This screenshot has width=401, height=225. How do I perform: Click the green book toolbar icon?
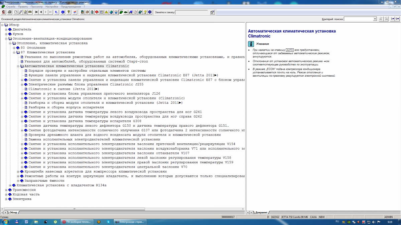click(x=121, y=12)
